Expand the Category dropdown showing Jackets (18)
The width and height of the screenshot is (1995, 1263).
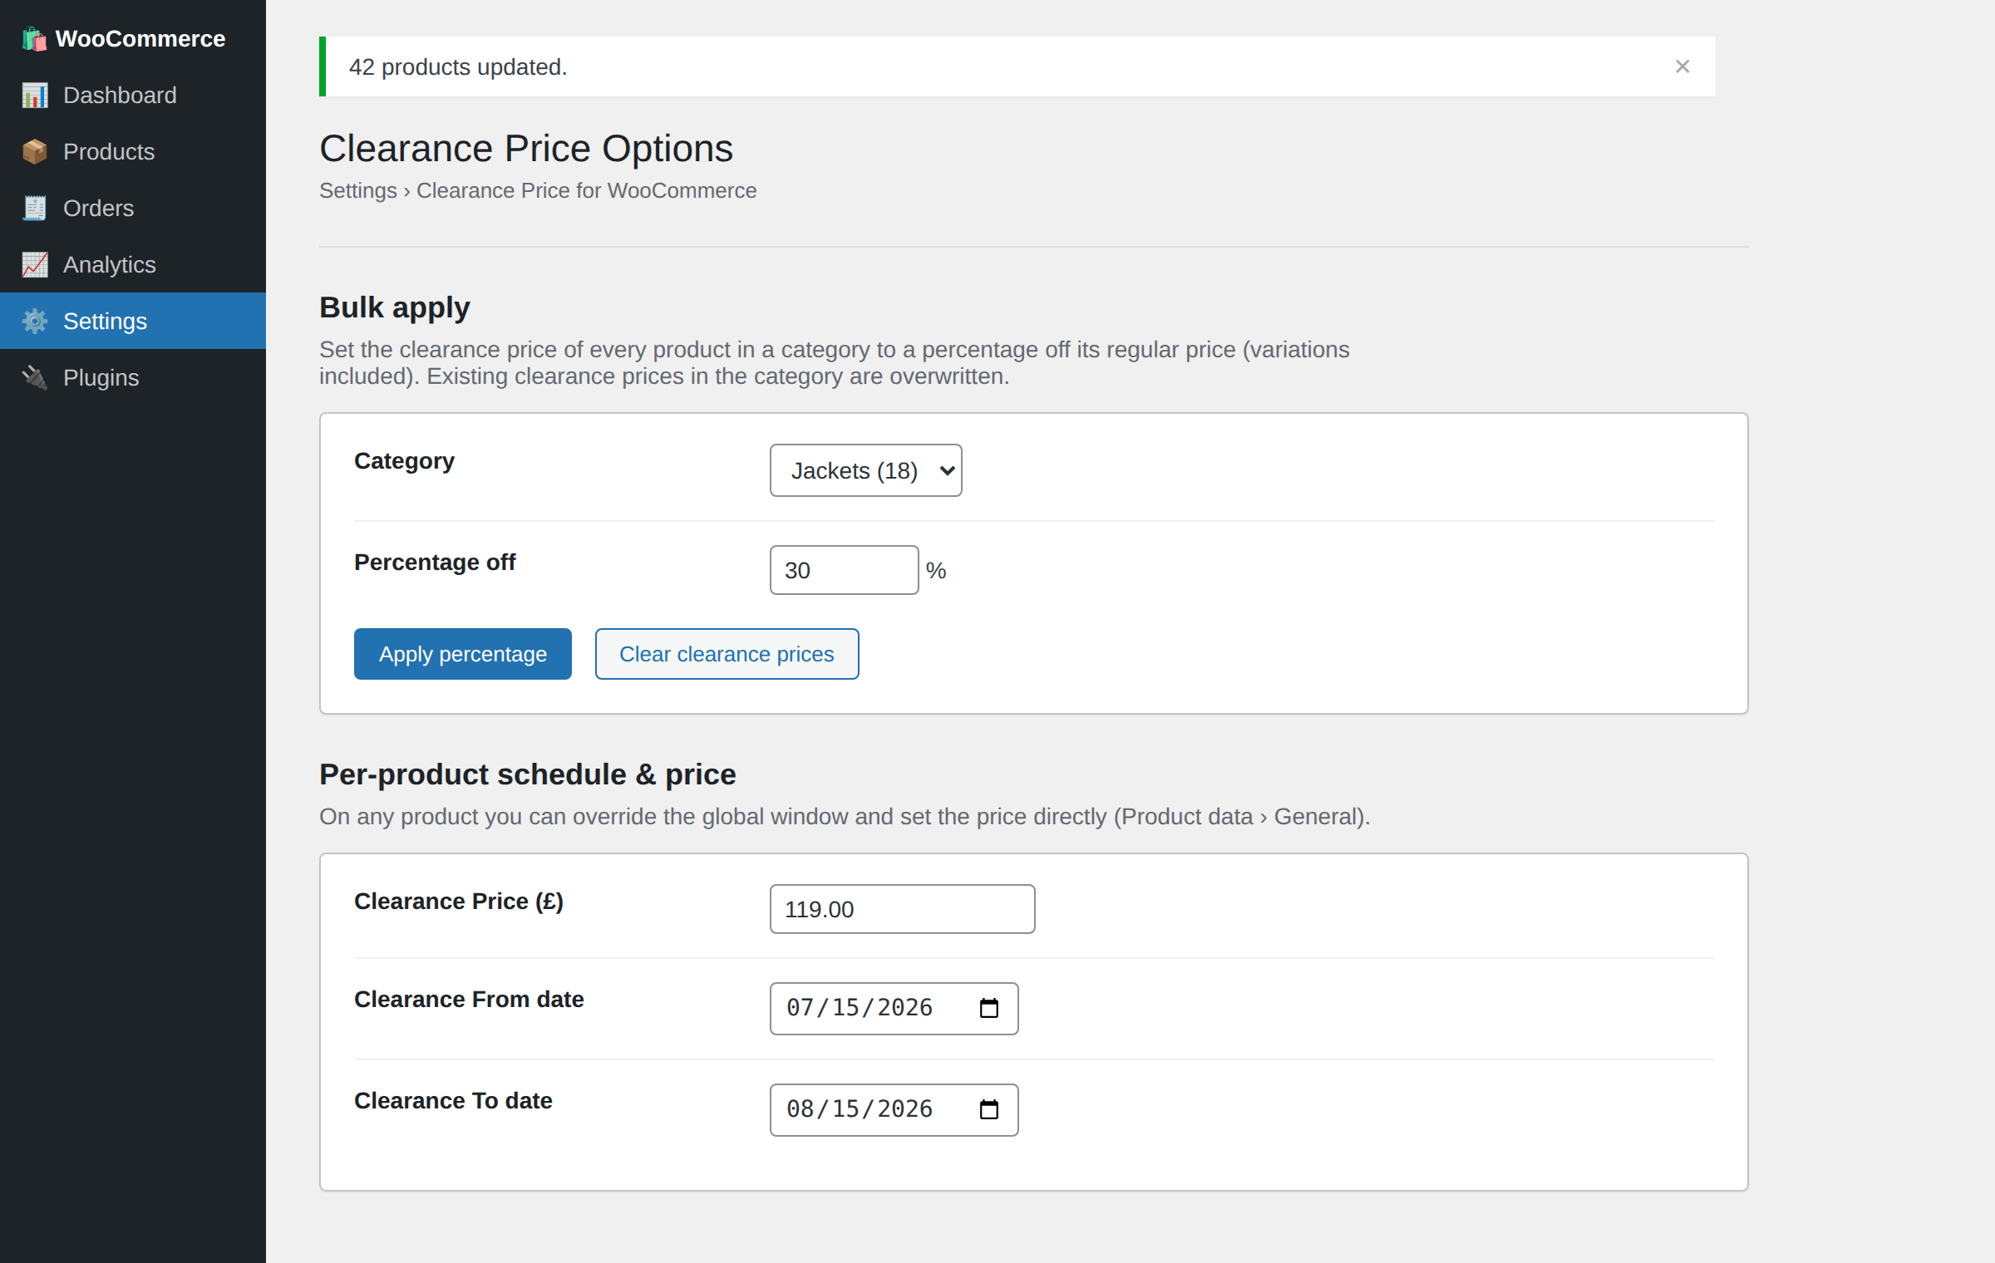866,470
